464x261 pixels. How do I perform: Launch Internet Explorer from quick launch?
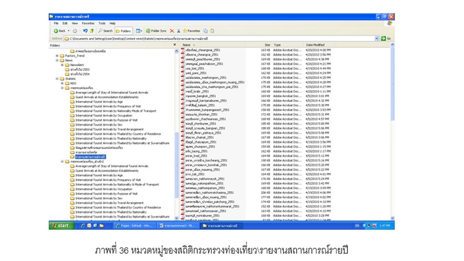click(83, 226)
